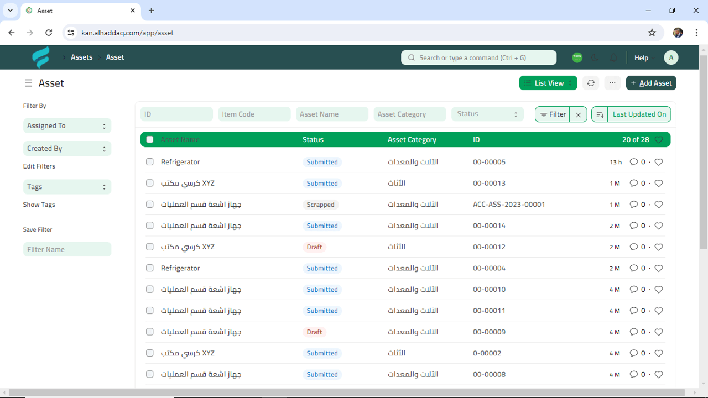Click the Filter Name input

tap(67, 249)
